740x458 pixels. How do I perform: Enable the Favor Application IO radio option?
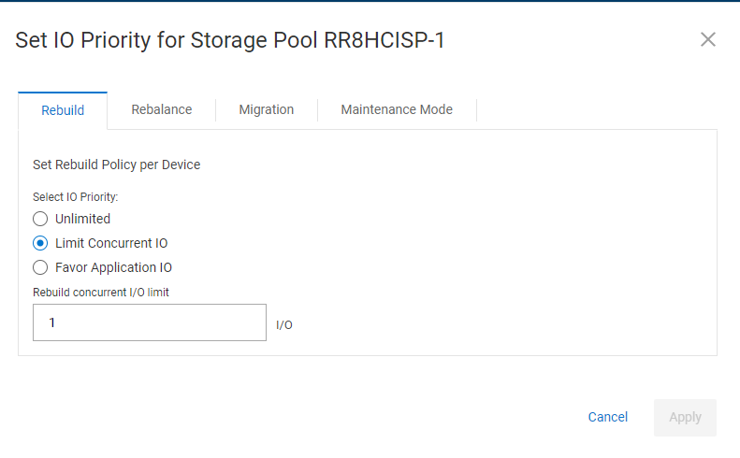coord(40,267)
